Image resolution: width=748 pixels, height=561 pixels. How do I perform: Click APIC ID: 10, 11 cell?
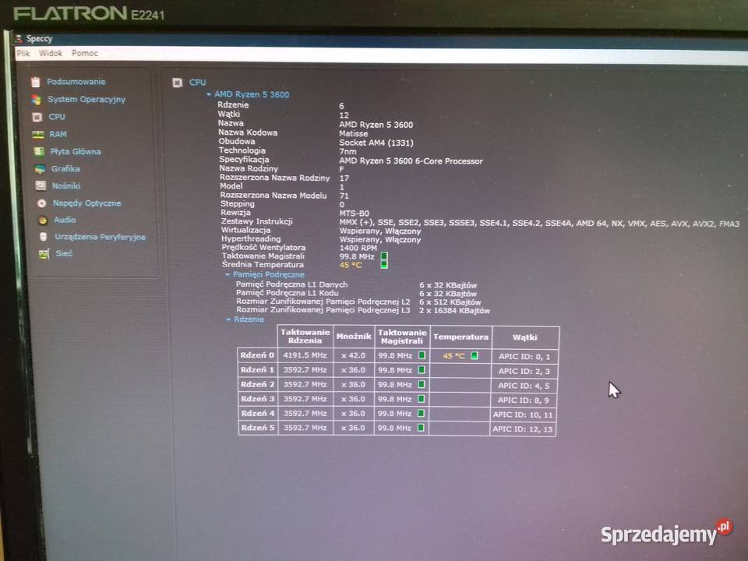(x=523, y=415)
